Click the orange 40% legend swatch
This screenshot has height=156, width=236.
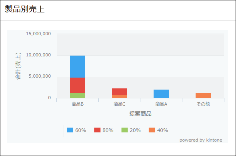click(x=152, y=130)
